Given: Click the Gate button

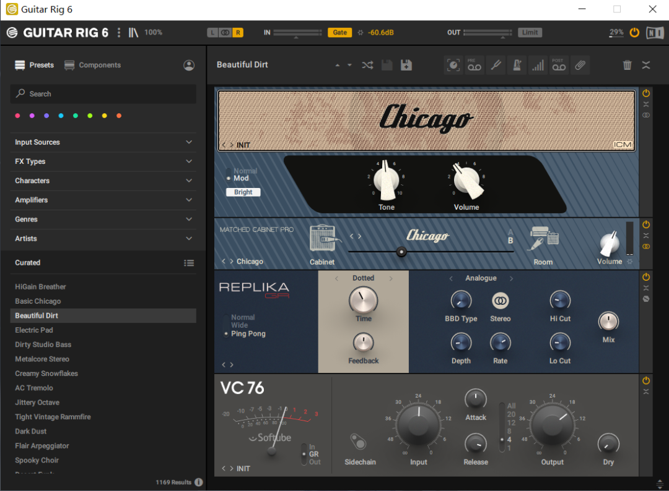Looking at the screenshot, I should pyautogui.click(x=339, y=32).
